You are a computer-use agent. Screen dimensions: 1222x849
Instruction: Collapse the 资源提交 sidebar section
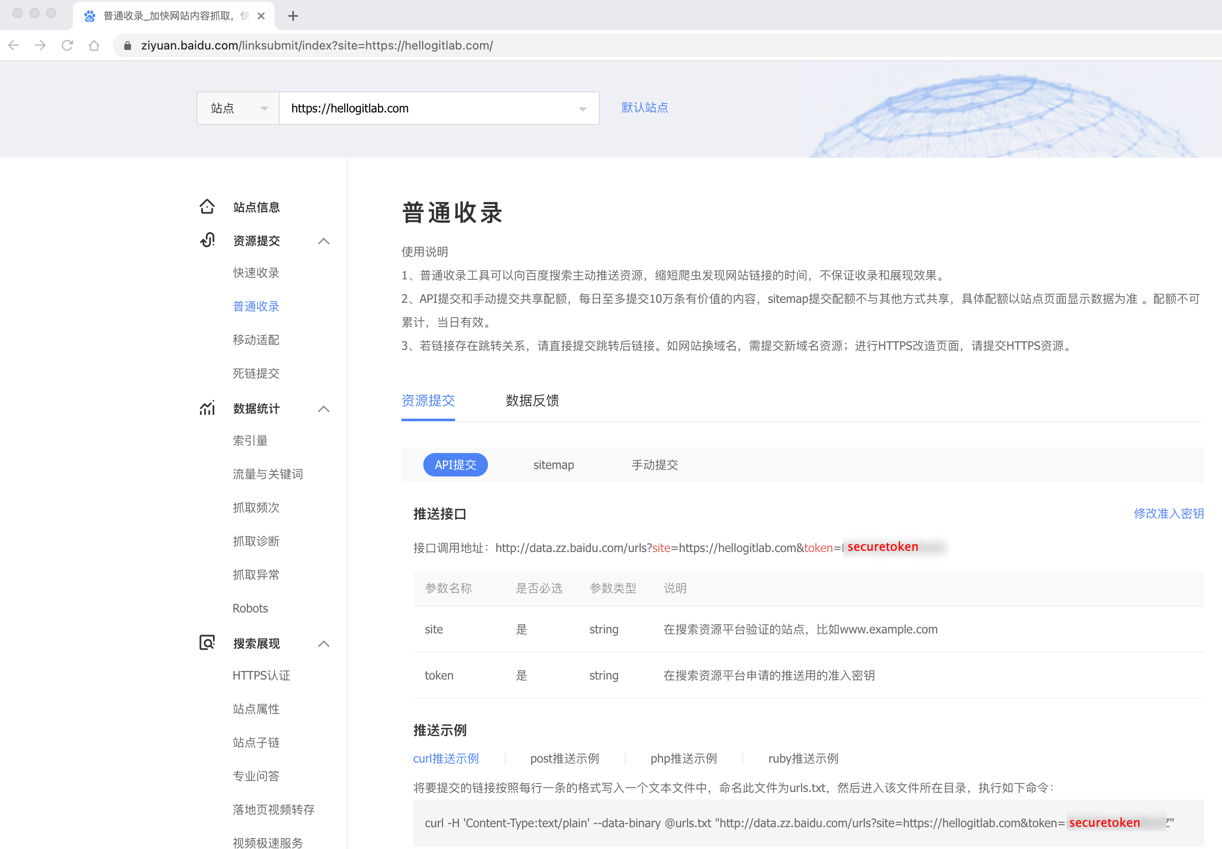324,241
